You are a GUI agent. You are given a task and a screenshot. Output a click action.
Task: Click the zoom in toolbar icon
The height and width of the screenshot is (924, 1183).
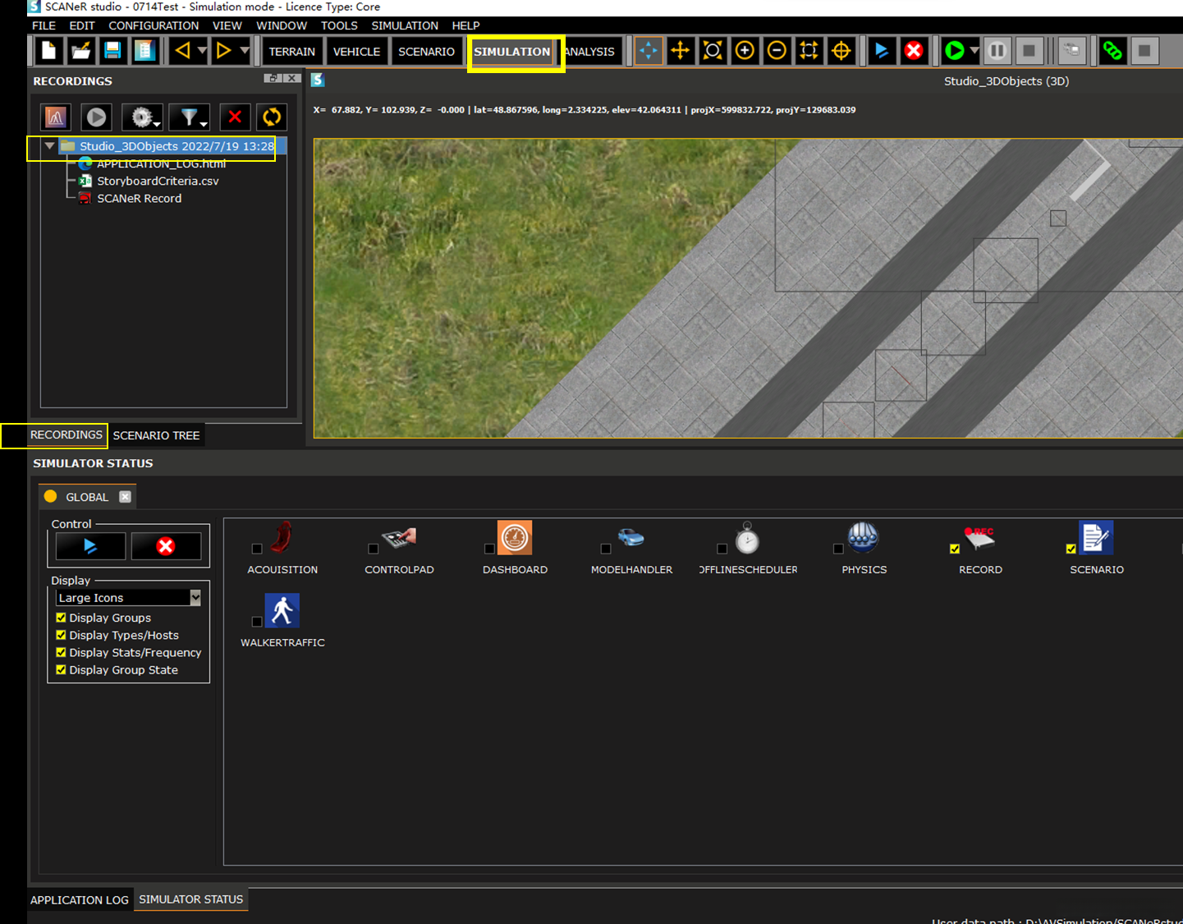(x=745, y=51)
